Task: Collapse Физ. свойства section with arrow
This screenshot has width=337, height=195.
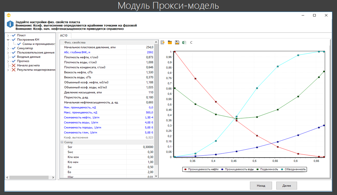Action: [156, 42]
